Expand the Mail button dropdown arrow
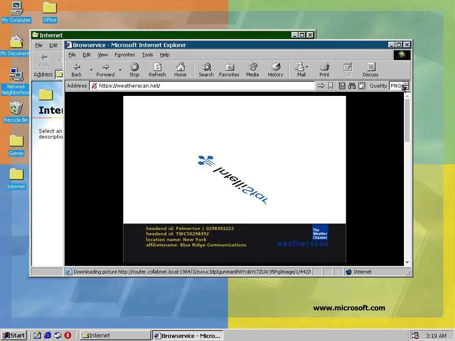 coord(307,67)
